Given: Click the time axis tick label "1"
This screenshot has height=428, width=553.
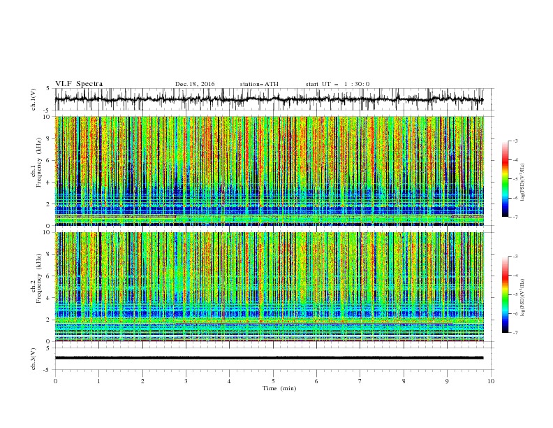Looking at the screenshot, I should point(98,381).
